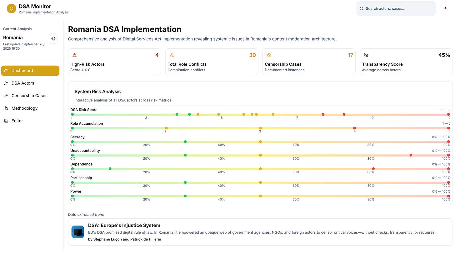
Task: Click the Transparency Score crossed-eye icon
Action: click(x=366, y=55)
